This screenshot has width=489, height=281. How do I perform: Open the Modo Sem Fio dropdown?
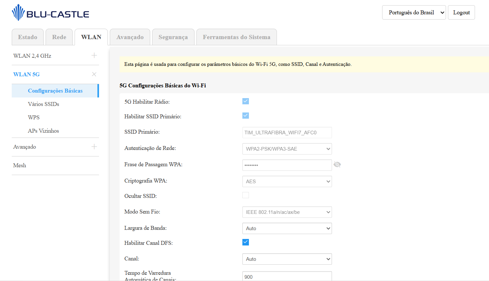[287, 212]
